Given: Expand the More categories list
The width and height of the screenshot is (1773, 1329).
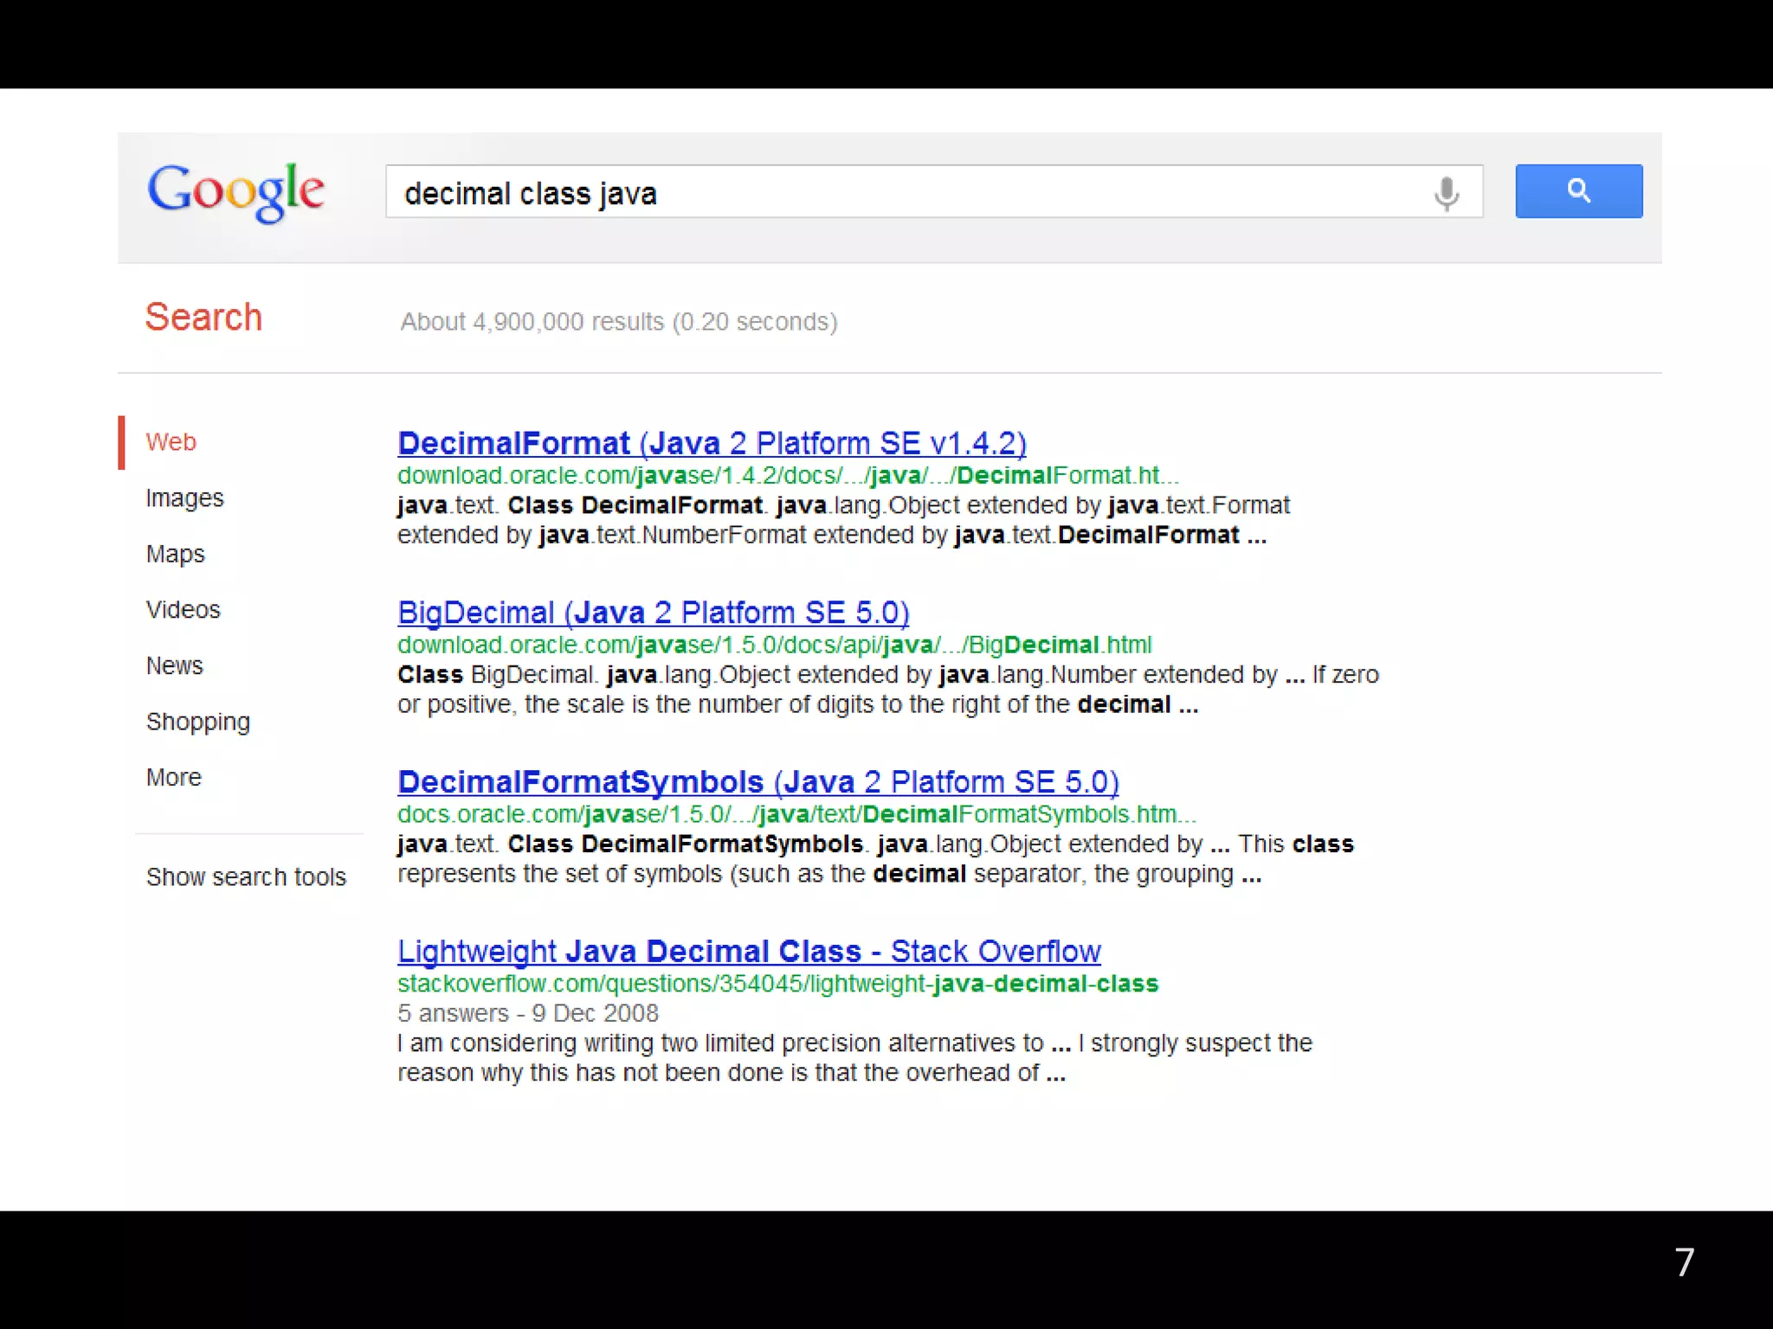Looking at the screenshot, I should point(173,777).
